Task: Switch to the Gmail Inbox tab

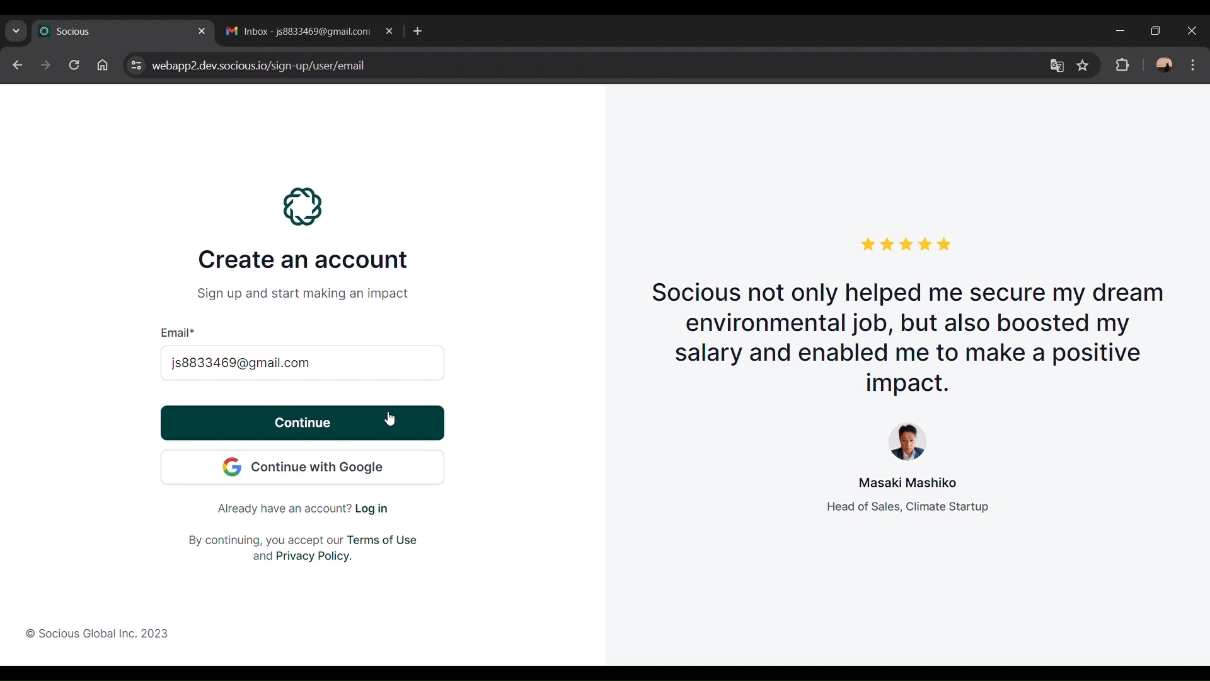Action: [299, 32]
